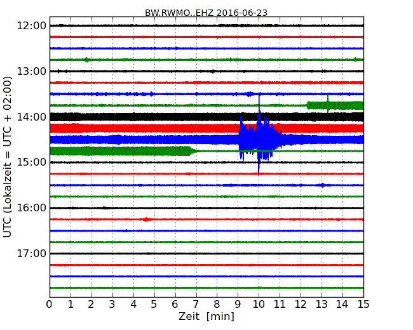Click the small red blip on the 16:15 trace
Viewport: 413px width, 330px height.
click(x=146, y=219)
